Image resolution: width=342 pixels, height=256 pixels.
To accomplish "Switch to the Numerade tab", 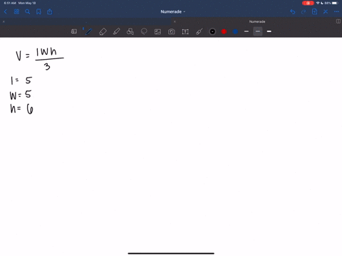I will (257, 21).
